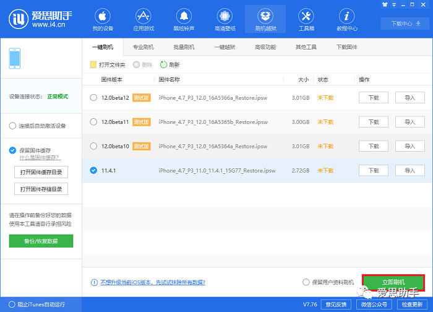The height and width of the screenshot is (312, 433).
Task: Import firmware for 12.0beta12 row
Action: click(x=410, y=98)
